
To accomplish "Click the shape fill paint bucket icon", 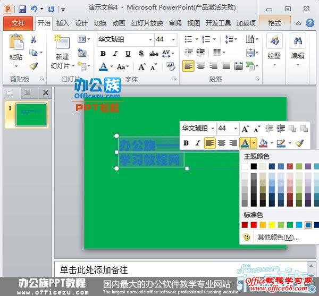I will pyautogui.click(x=264, y=143).
